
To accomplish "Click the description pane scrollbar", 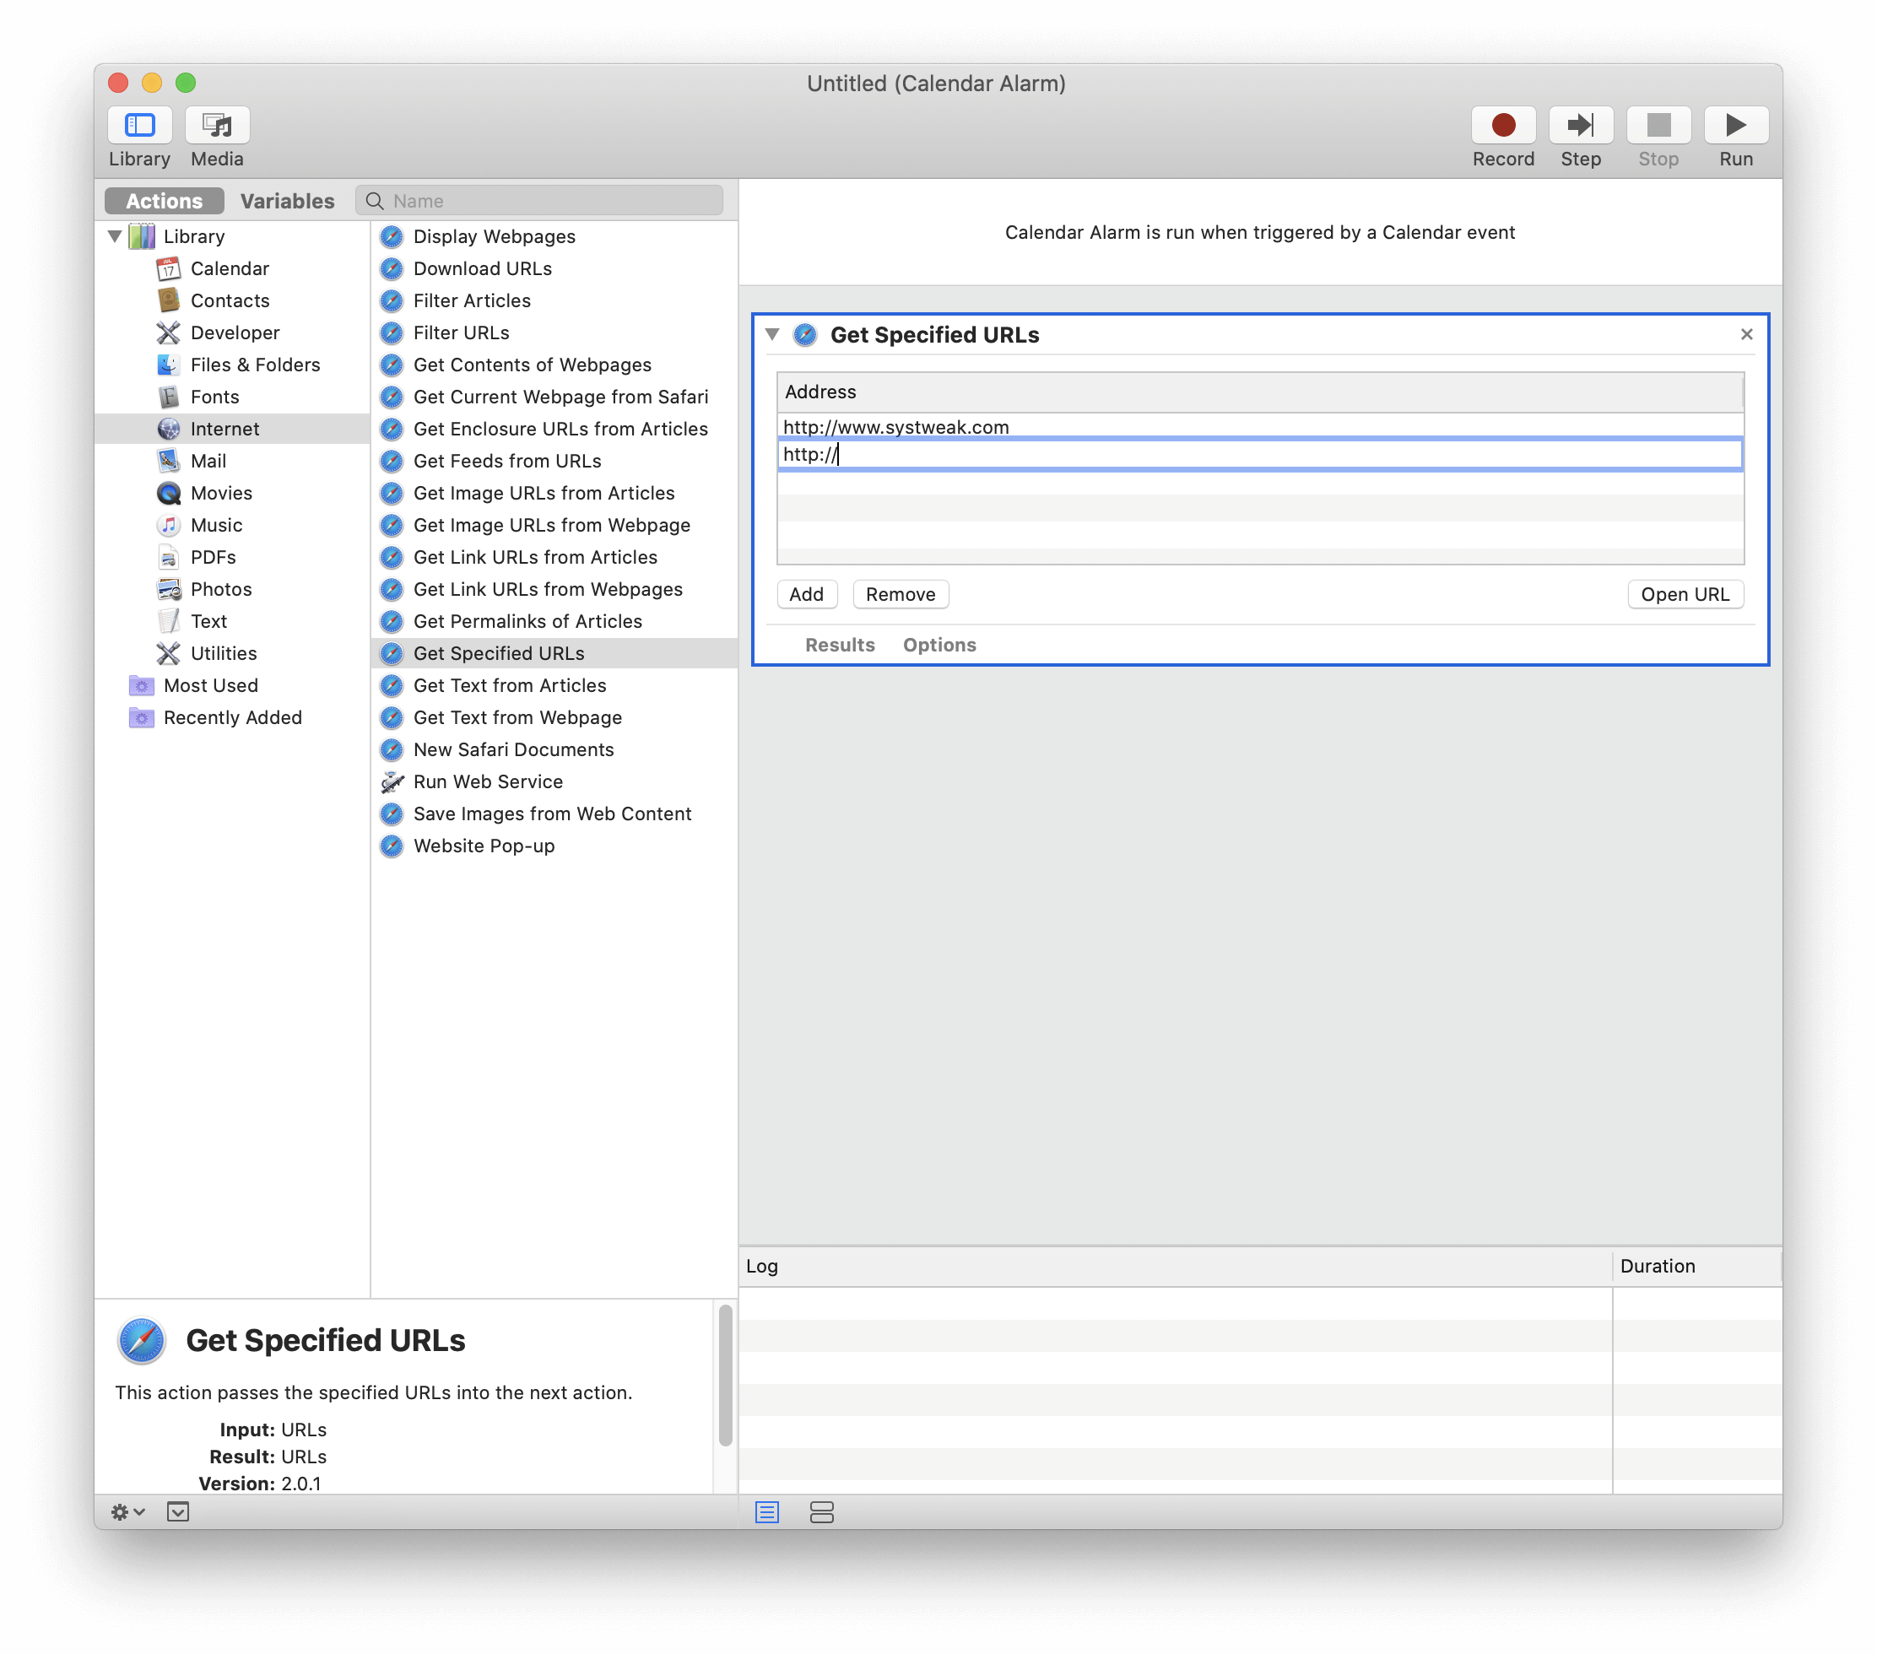I will tap(724, 1376).
